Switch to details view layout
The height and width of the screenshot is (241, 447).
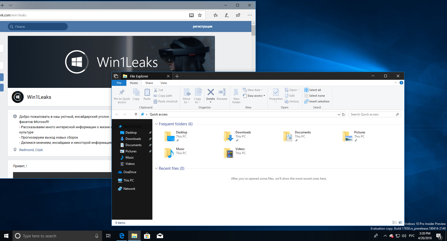point(395,223)
